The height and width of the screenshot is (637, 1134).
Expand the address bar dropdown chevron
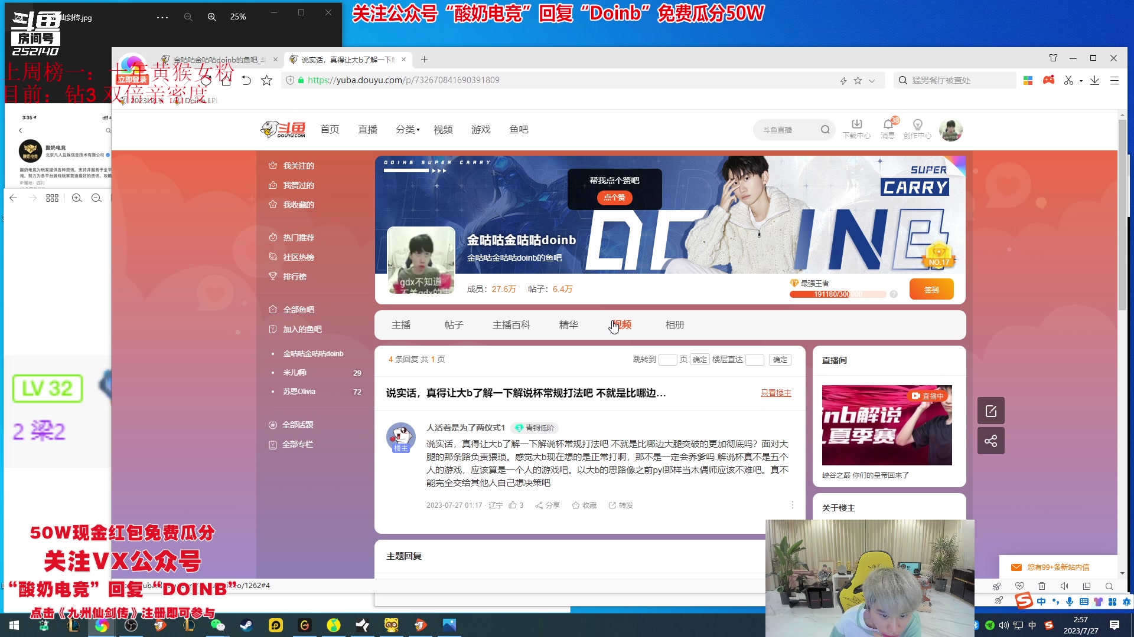coord(872,80)
